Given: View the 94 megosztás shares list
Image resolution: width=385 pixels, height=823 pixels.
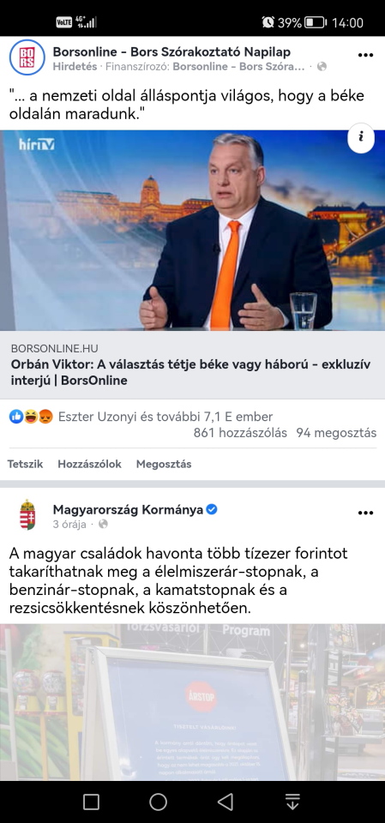Looking at the screenshot, I should pos(336,433).
